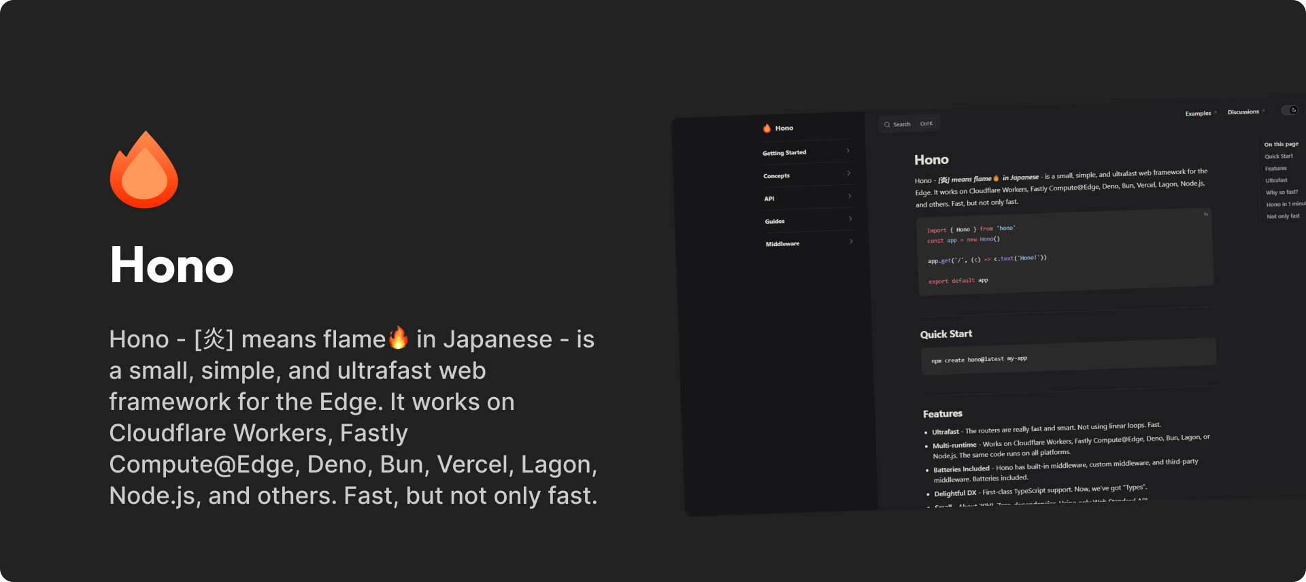1306x582 pixels.
Task: Click the small flame logo in docs sidebar
Action: tap(767, 129)
